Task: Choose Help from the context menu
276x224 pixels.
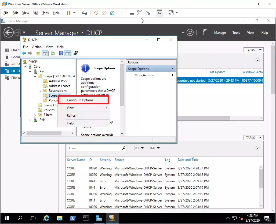Action: click(84, 123)
